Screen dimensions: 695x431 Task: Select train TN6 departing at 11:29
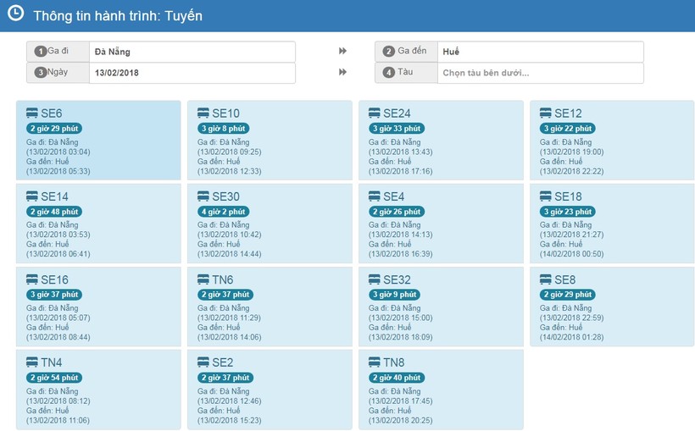point(270,306)
